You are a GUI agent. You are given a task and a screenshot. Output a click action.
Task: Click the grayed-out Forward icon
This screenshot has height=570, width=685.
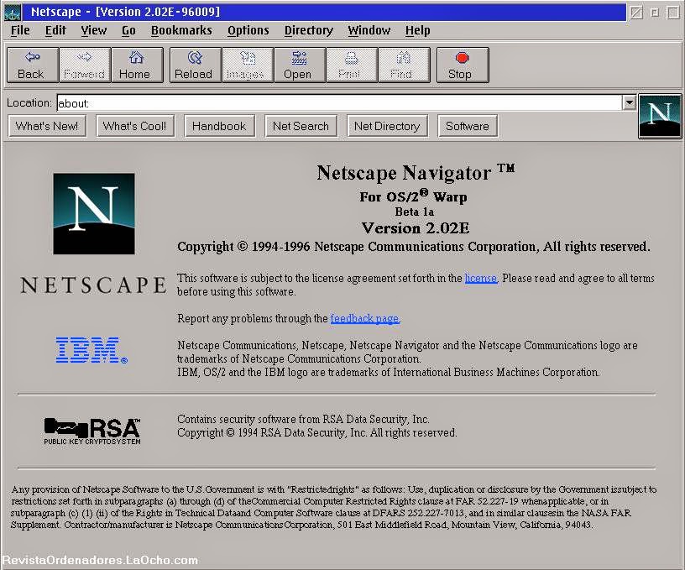[x=84, y=65]
